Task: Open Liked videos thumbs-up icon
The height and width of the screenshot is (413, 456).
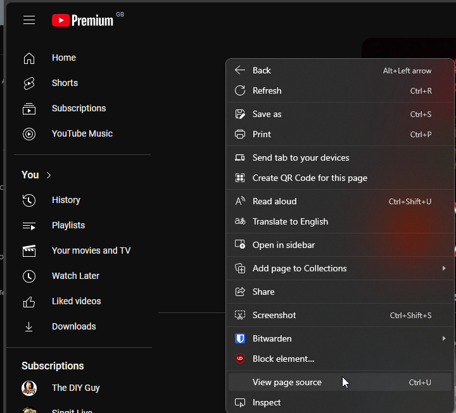Action: (29, 301)
